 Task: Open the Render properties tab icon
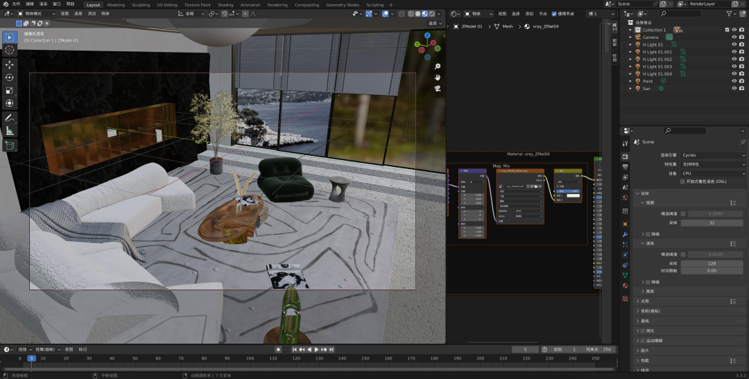[626, 157]
